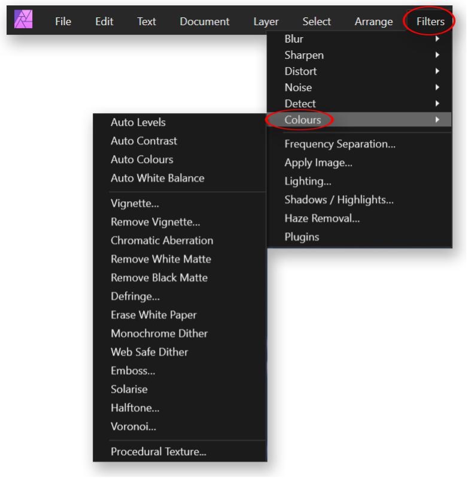This screenshot has height=479, width=468.
Task: Apply Chromatic Aberration filter
Action: [x=162, y=241]
